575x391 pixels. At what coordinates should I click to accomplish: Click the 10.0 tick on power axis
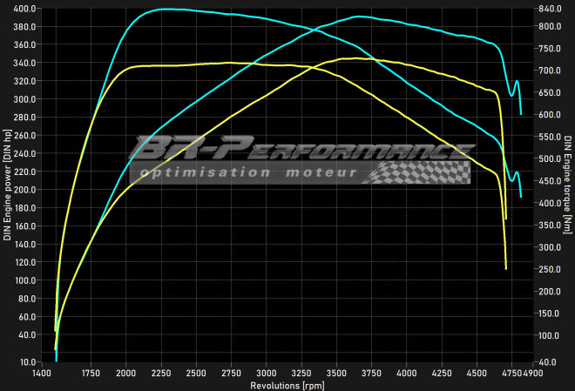(26, 362)
